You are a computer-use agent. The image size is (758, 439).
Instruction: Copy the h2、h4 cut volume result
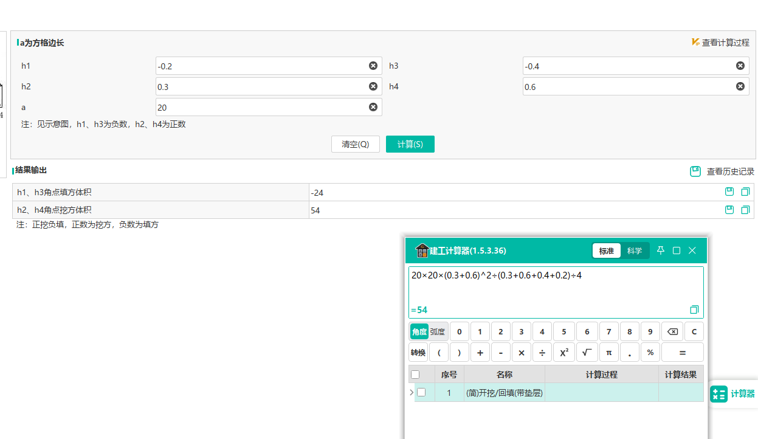coord(745,210)
